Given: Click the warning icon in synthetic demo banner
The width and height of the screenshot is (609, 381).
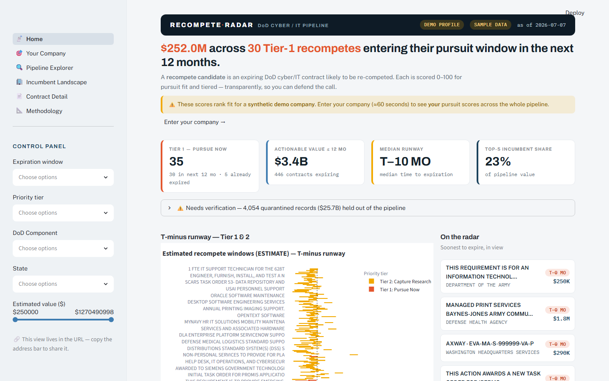Looking at the screenshot, I should click(x=172, y=105).
